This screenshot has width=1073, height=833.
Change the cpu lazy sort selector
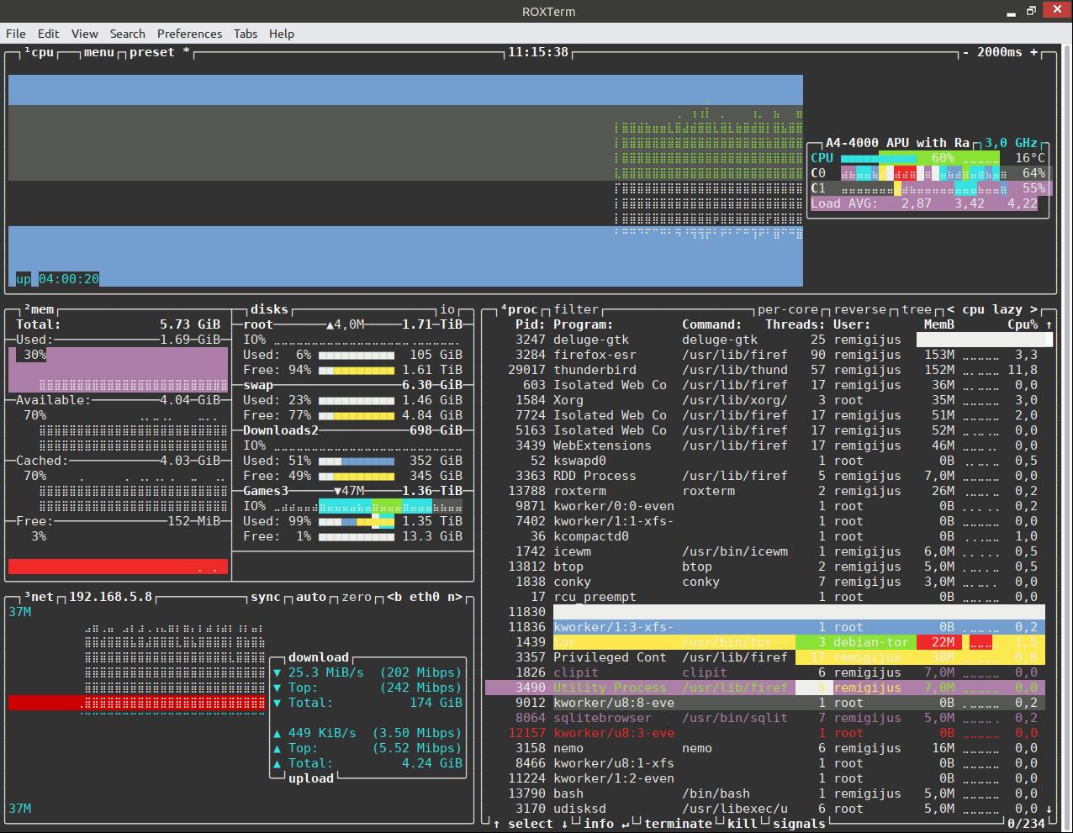pos(992,309)
